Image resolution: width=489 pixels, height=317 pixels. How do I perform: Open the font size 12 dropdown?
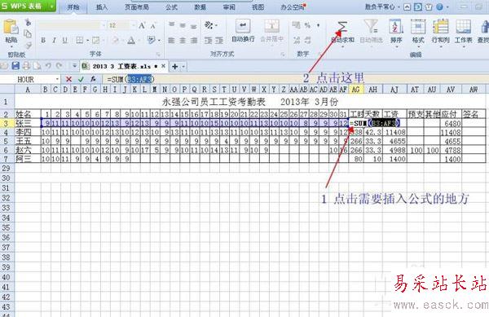point(133,25)
